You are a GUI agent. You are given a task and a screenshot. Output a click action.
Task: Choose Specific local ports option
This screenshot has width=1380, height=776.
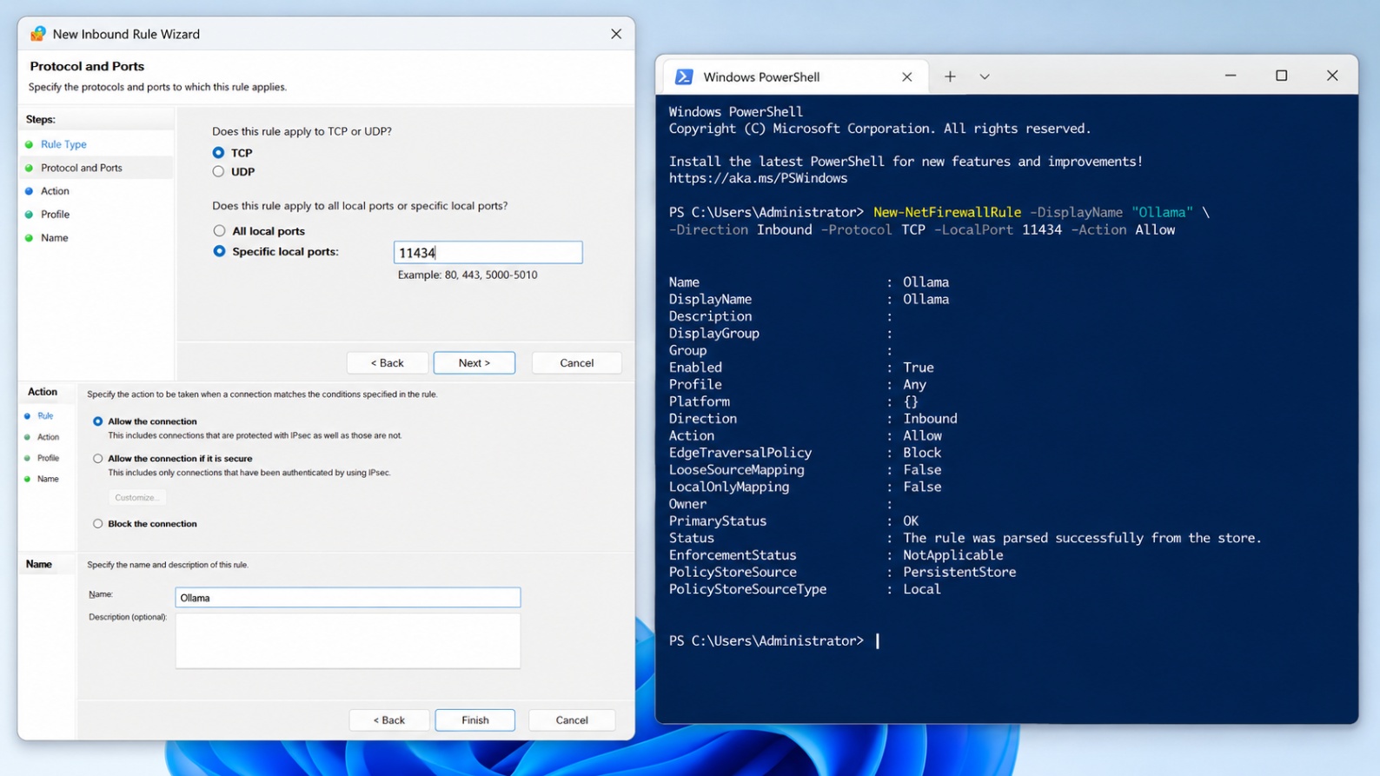(x=219, y=251)
